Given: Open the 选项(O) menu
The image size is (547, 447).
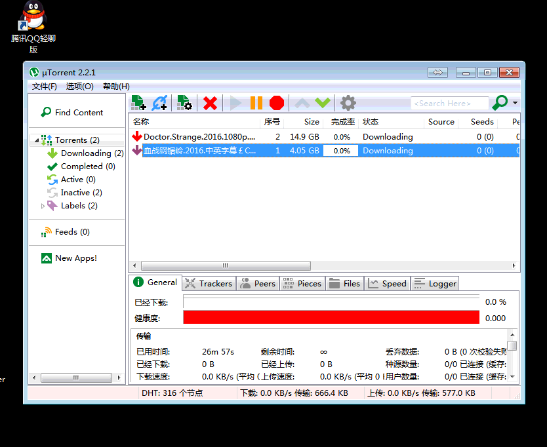Looking at the screenshot, I should click(x=80, y=86).
